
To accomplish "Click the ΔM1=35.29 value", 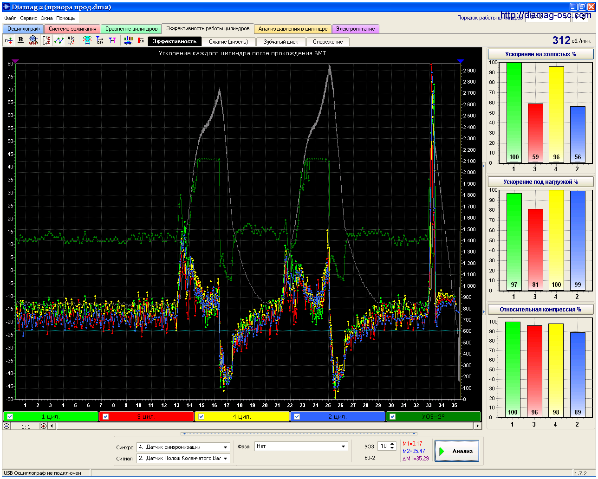I will point(416,459).
